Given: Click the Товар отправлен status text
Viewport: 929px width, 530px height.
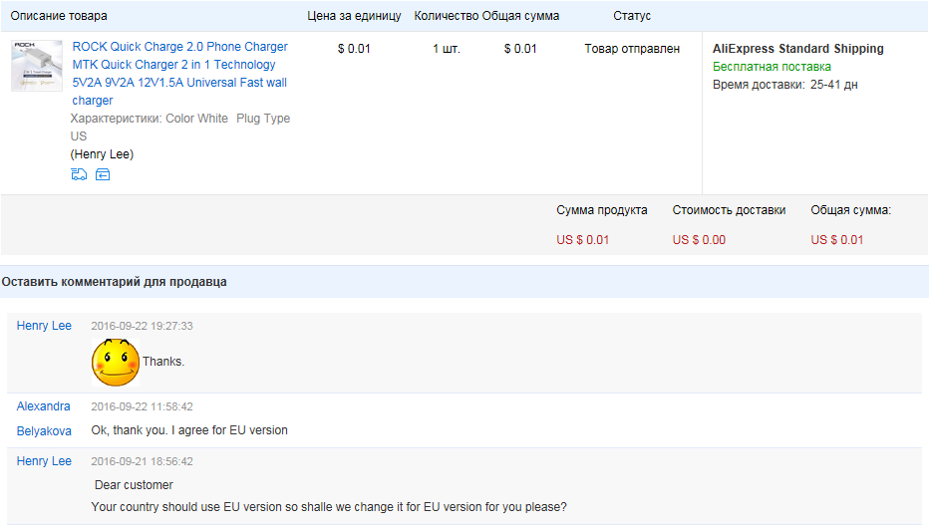Looking at the screenshot, I should tap(632, 49).
